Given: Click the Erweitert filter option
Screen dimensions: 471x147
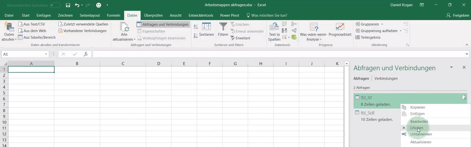Looking at the screenshot, I should 241,38.
